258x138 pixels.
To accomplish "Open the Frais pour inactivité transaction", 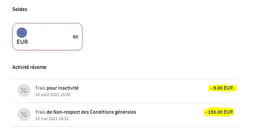I will click(57, 88).
